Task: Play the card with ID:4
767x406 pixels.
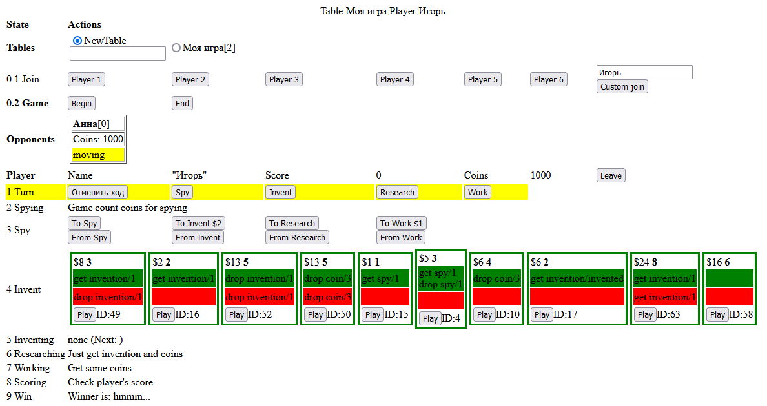Action: pyautogui.click(x=430, y=319)
